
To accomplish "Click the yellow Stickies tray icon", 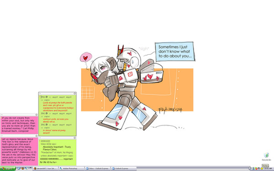I will (x=262, y=169).
